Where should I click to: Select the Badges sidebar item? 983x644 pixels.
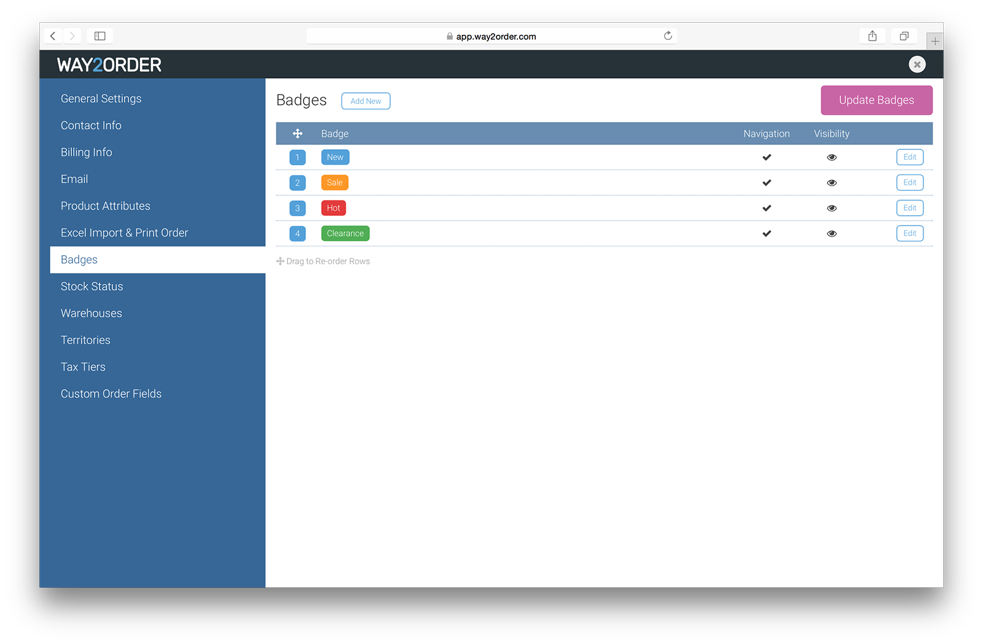(x=157, y=259)
